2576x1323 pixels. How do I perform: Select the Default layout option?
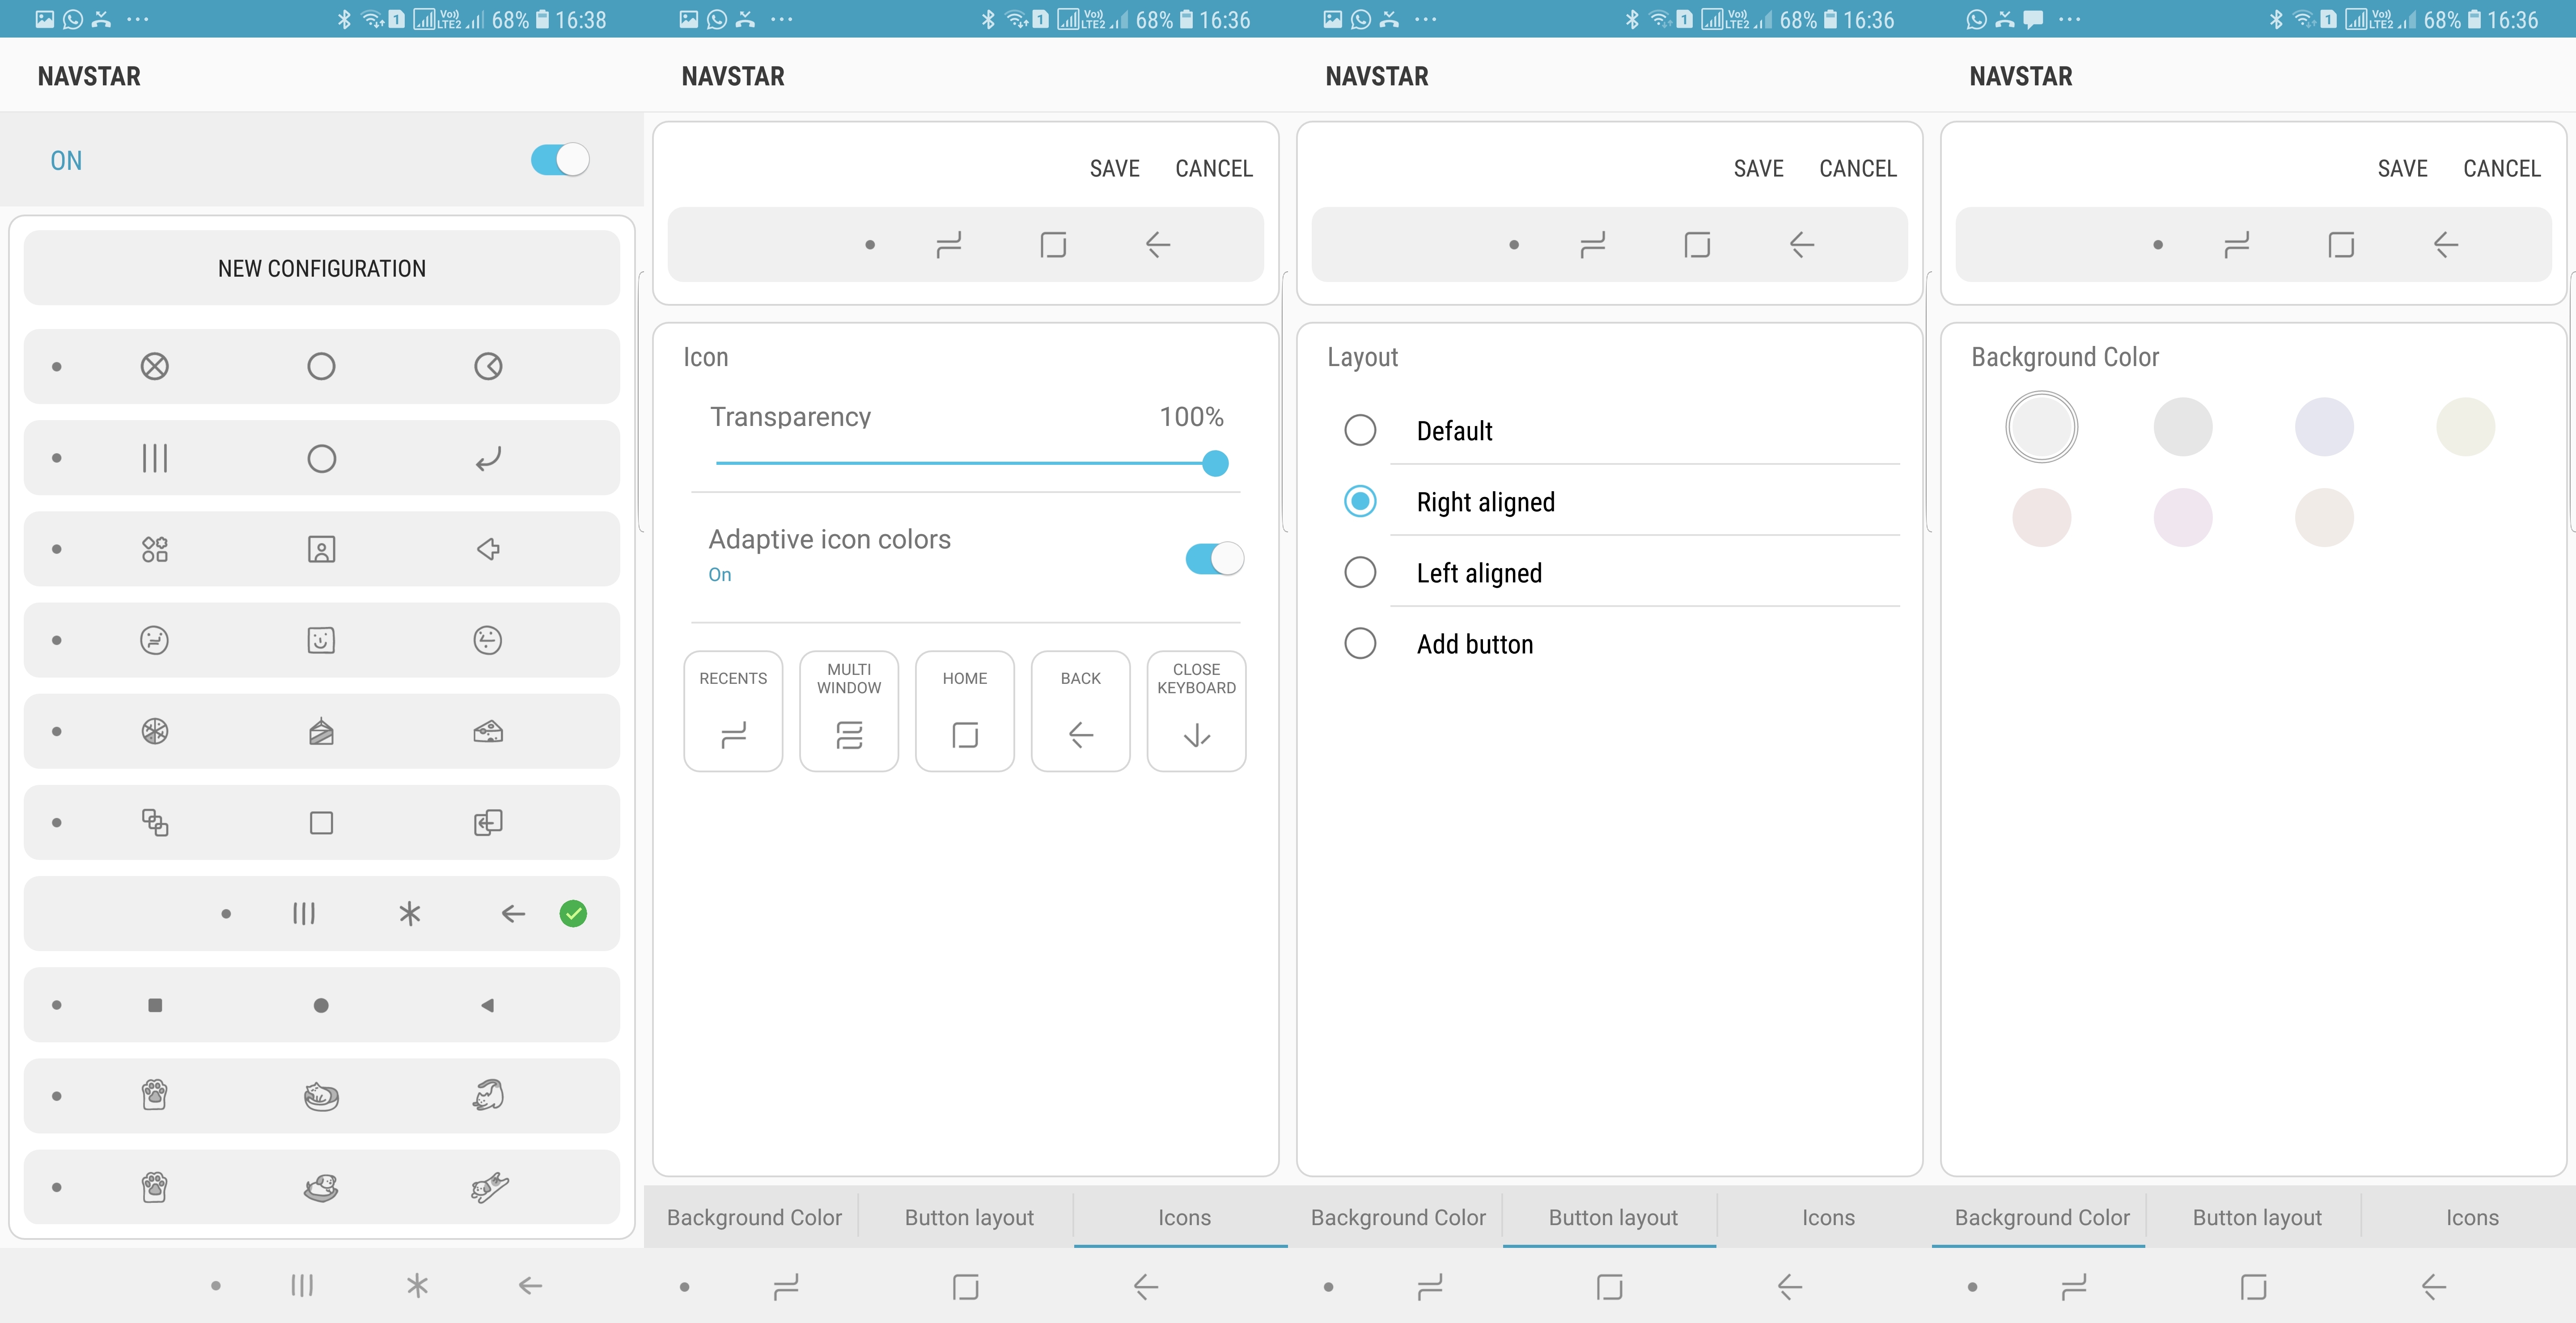pos(1360,430)
